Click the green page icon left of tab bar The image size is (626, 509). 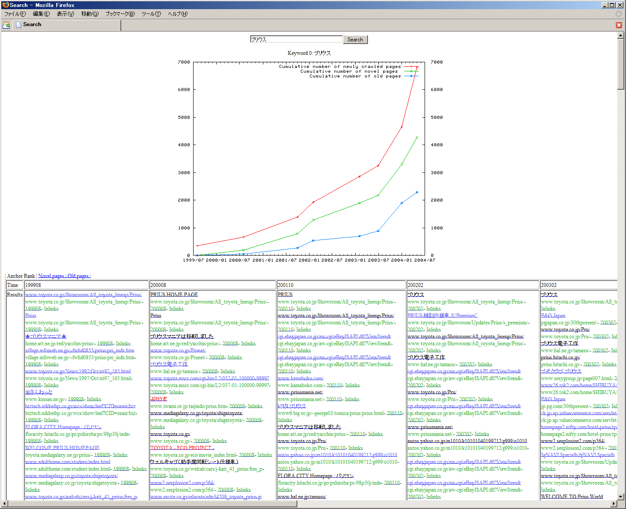point(6,25)
